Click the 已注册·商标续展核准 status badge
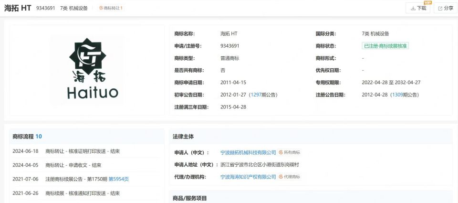Screen dimensions: 458x203 [x=385, y=46]
